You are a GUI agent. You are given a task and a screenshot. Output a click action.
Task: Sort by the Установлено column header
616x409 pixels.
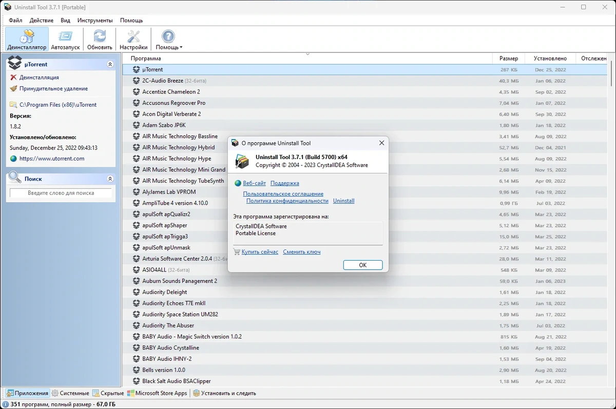click(x=550, y=59)
